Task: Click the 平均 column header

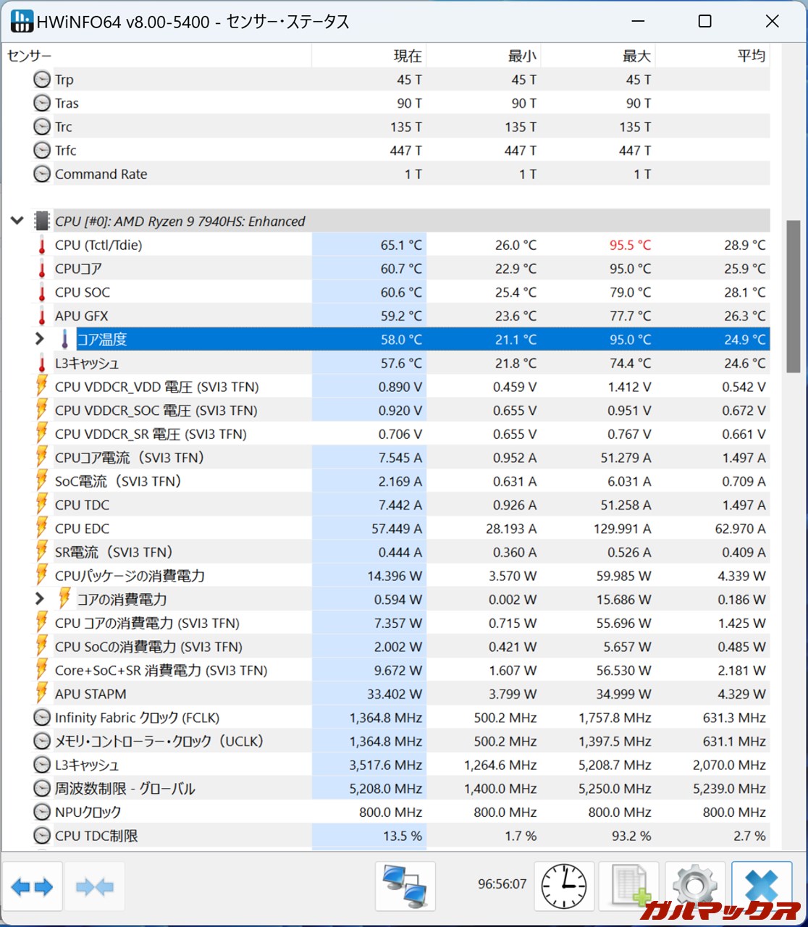Action: click(x=751, y=56)
